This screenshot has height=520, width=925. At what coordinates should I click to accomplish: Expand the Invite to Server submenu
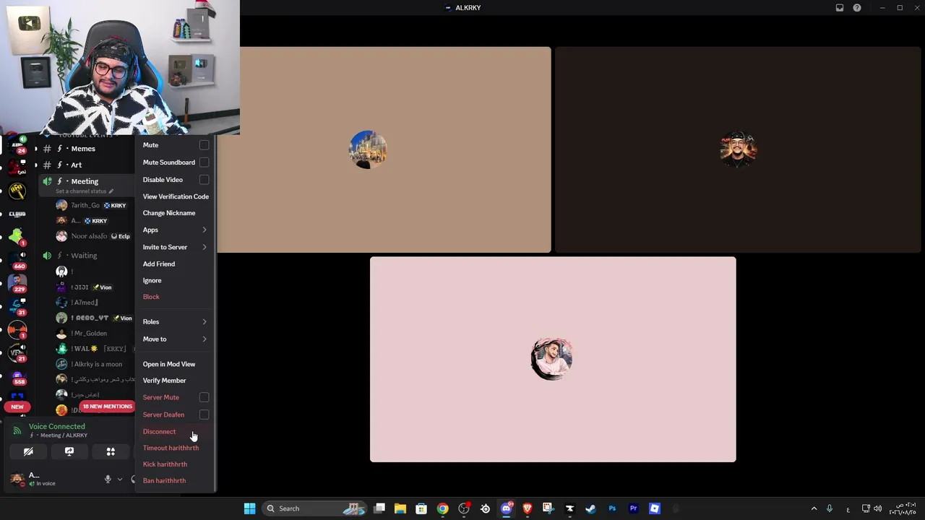pyautogui.click(x=176, y=247)
